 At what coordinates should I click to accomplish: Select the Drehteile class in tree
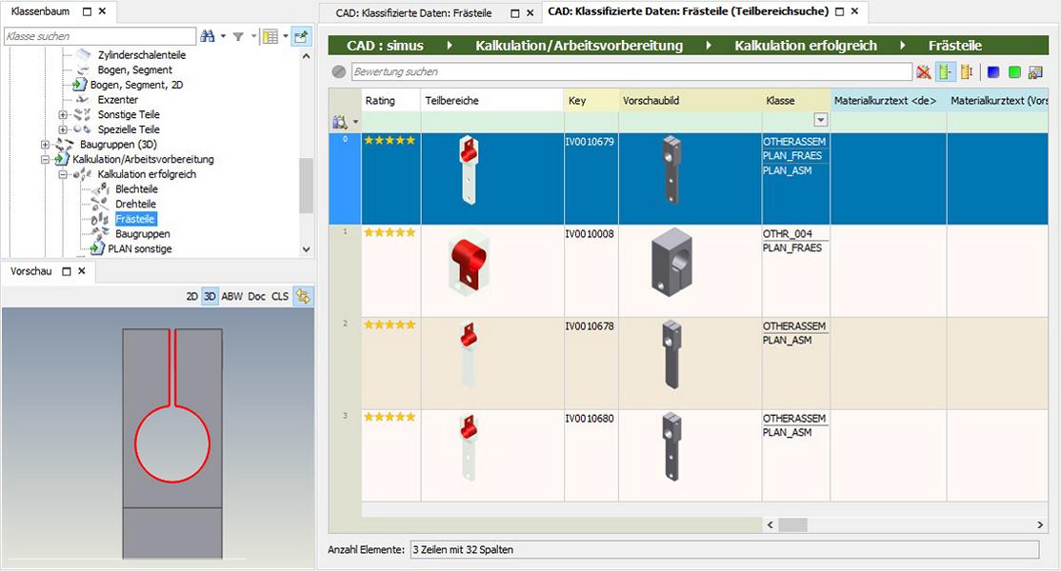click(135, 204)
